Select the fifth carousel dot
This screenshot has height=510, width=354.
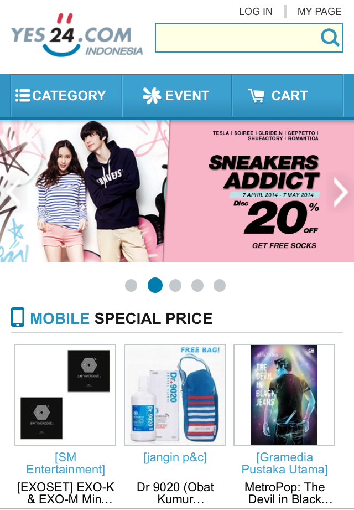[220, 285]
